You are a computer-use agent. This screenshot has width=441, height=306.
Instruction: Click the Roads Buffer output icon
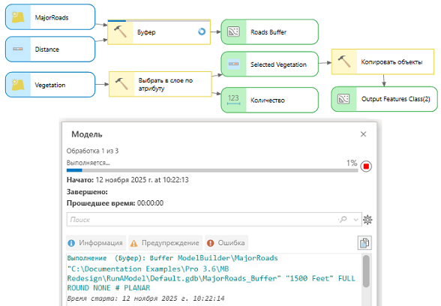pos(233,31)
